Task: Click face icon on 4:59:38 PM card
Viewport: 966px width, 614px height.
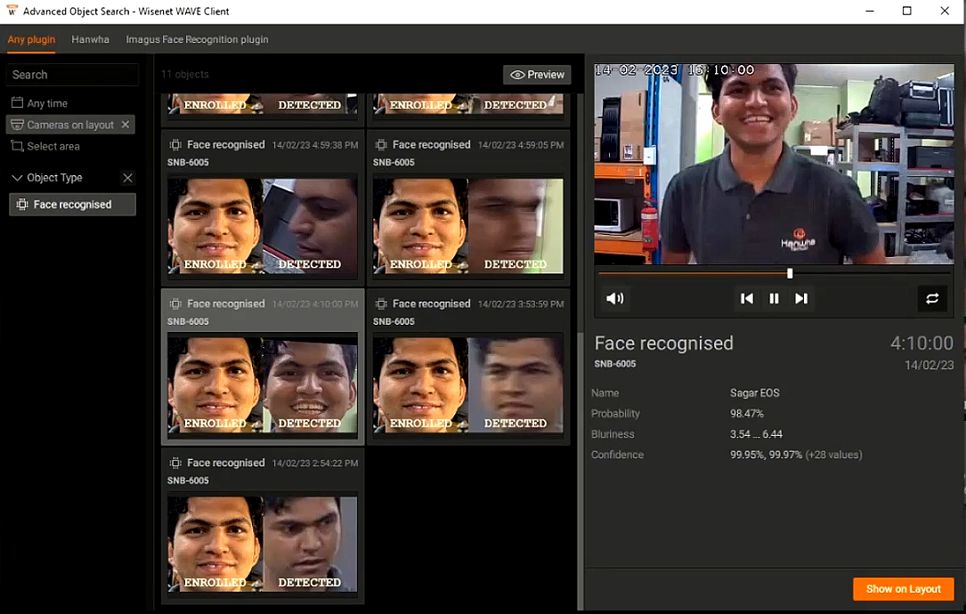Action: pyautogui.click(x=175, y=145)
